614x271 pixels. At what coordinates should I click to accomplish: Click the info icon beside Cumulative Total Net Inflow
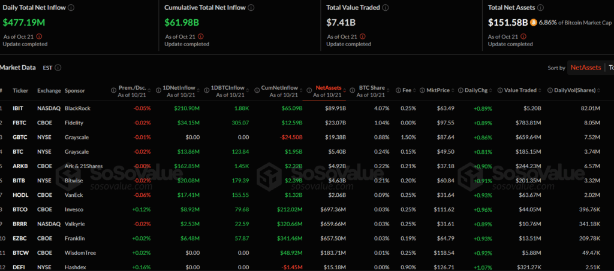(251, 8)
